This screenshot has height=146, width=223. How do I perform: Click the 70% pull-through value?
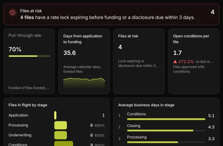coord(15,49)
